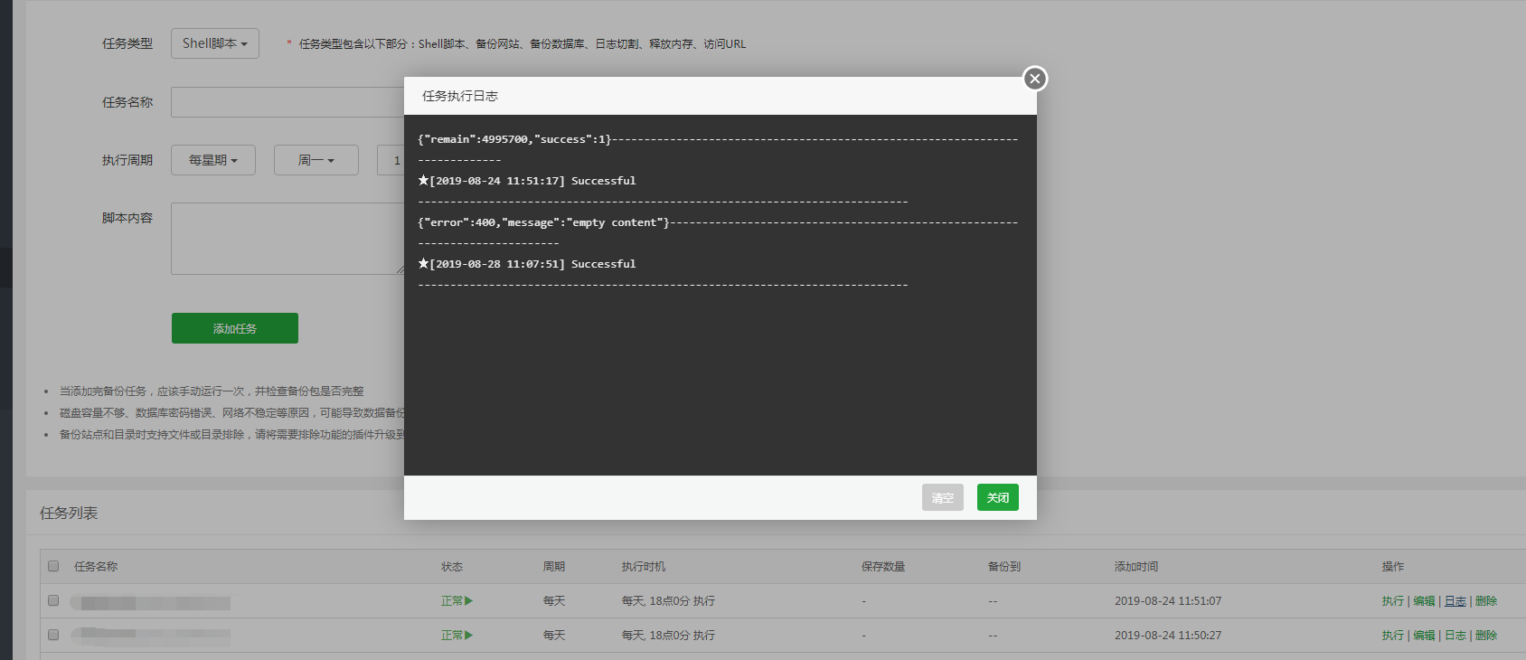This screenshot has width=1526, height=660.
Task: Click 日志 link for task added 11:51:07
Action: (x=1455, y=600)
